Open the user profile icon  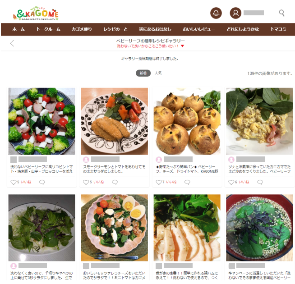coord(235,13)
